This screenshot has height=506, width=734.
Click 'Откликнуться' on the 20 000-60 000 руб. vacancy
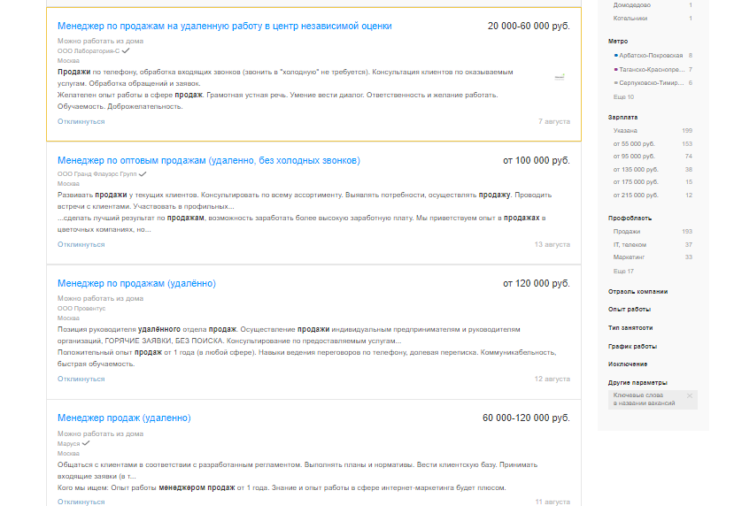click(x=81, y=121)
